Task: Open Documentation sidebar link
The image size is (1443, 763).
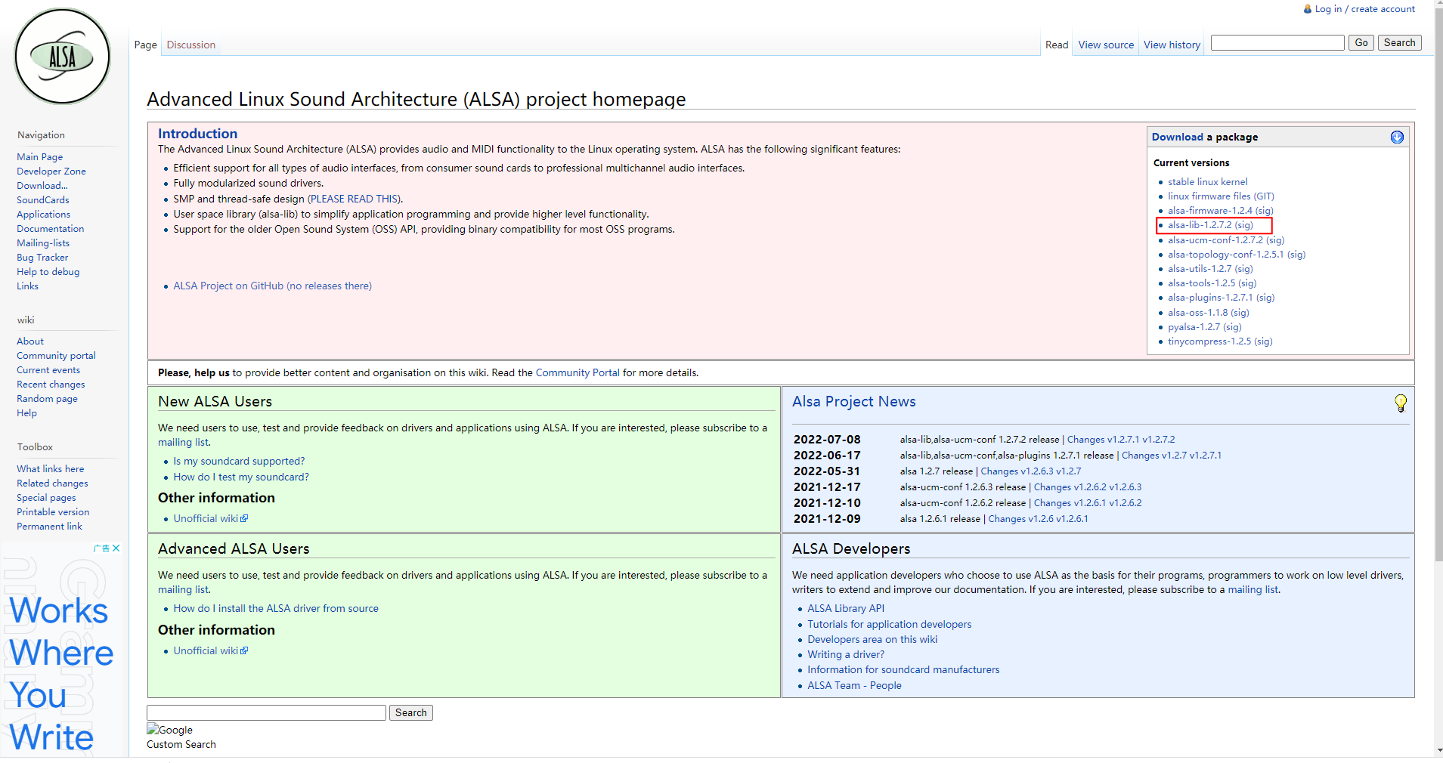Action: pos(51,229)
